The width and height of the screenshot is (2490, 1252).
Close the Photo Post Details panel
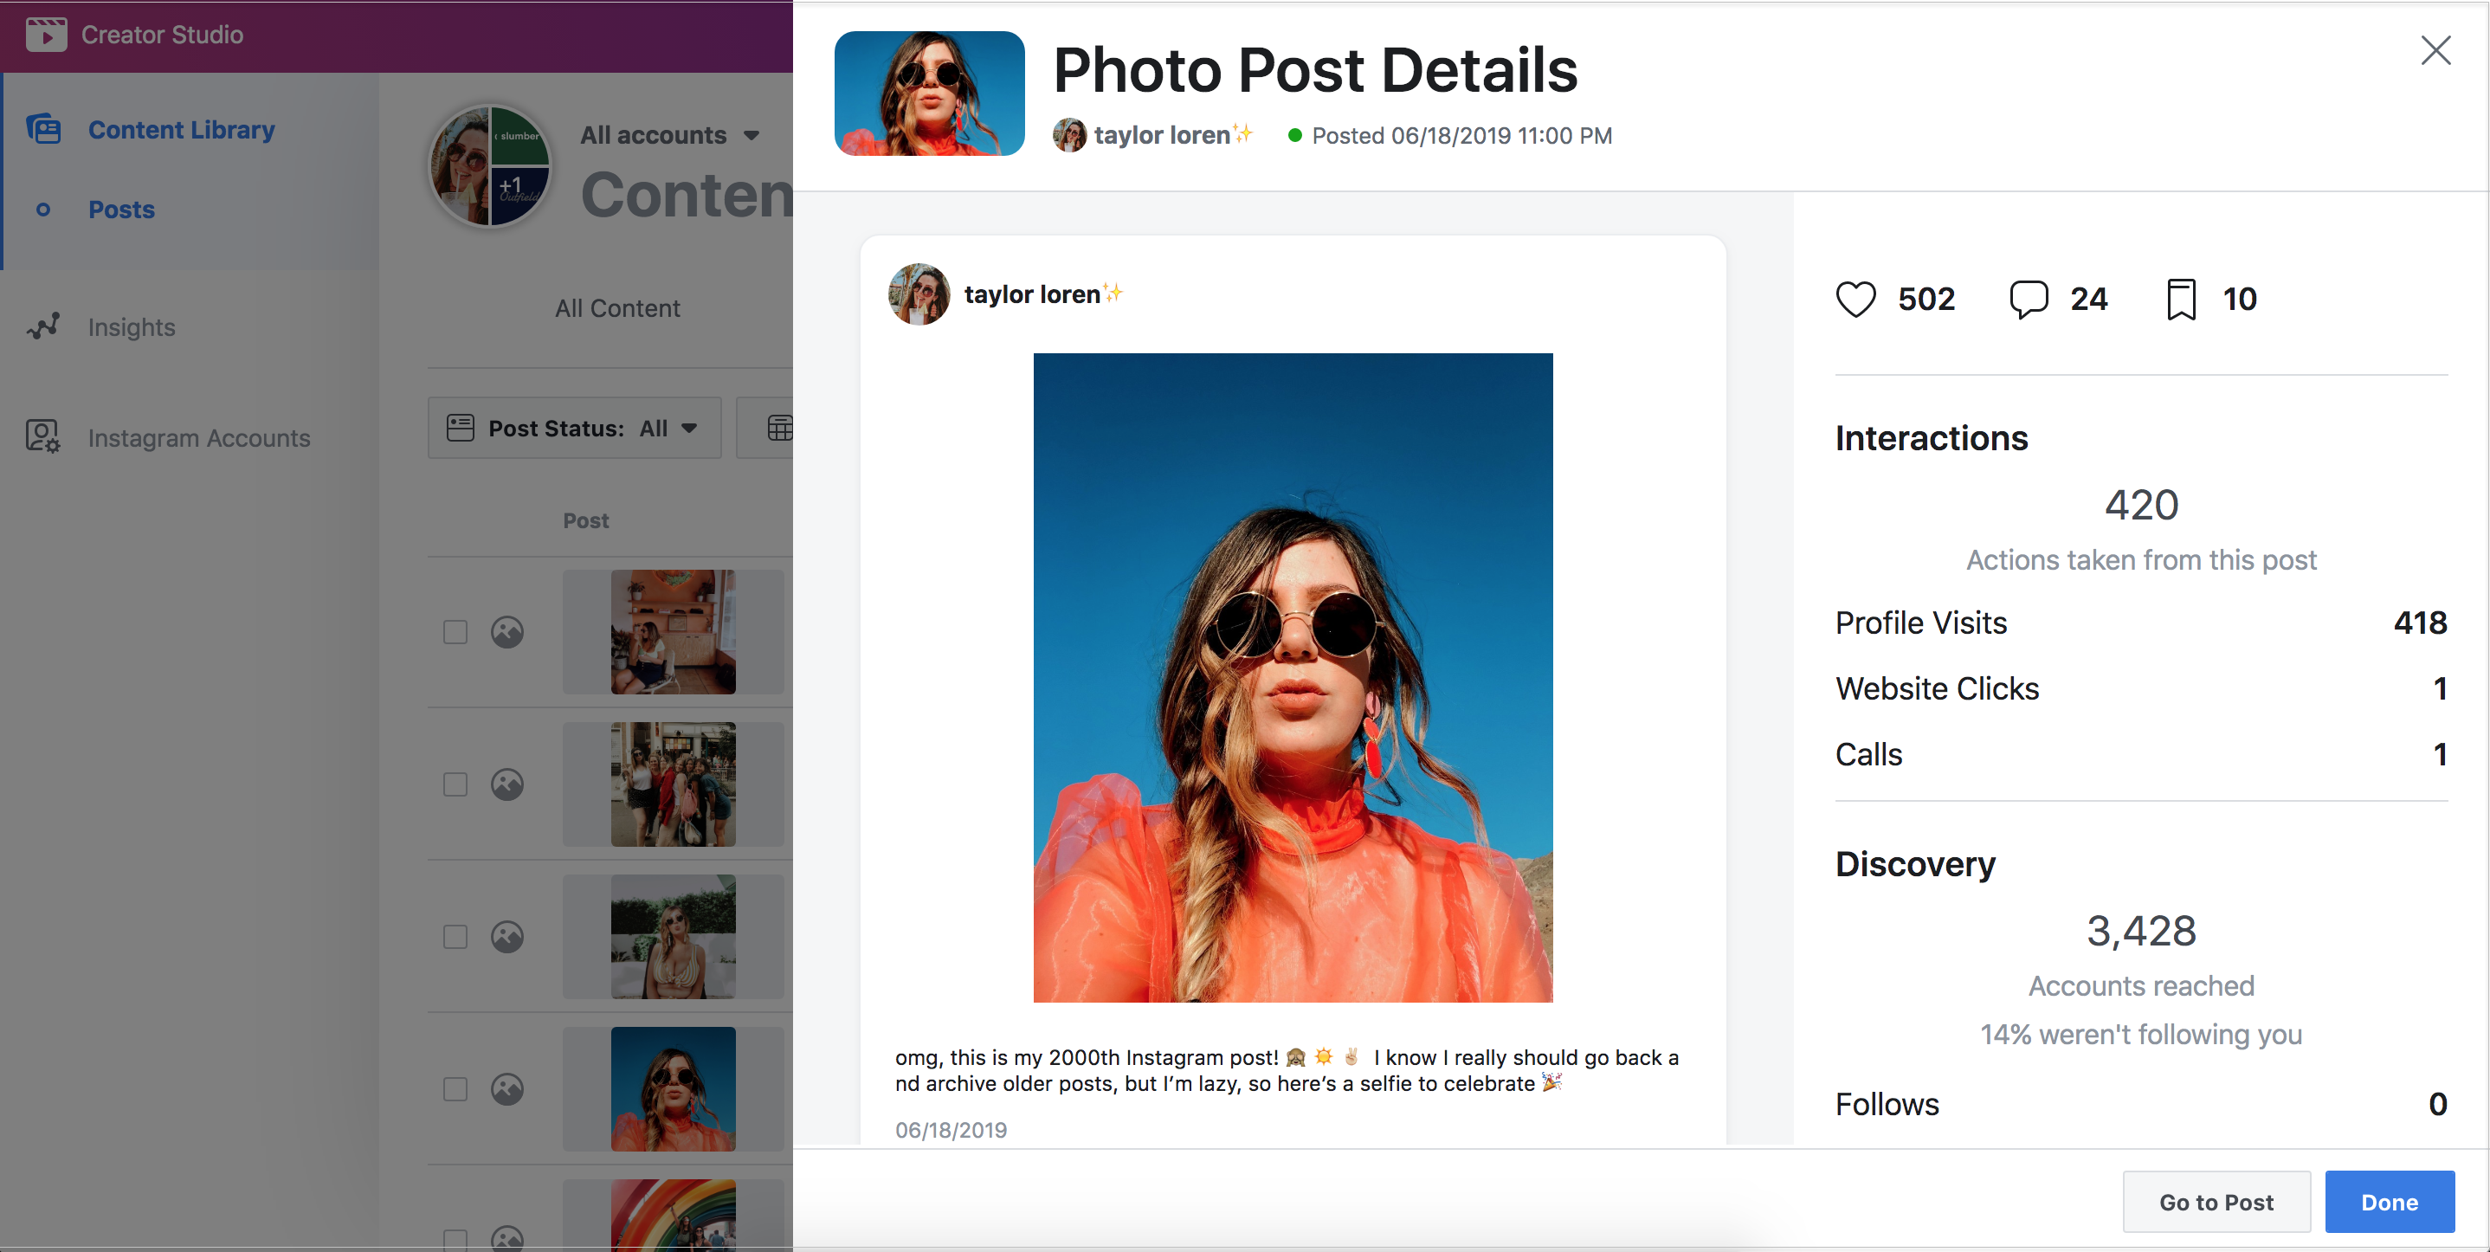click(x=2435, y=50)
